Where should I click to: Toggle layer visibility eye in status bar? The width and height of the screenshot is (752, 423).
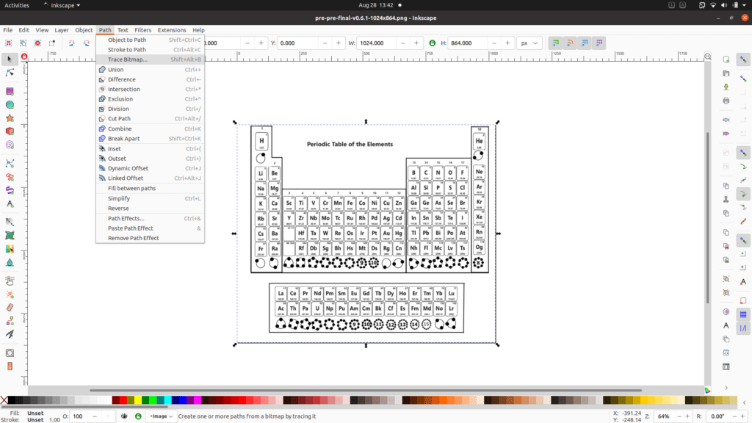tap(124, 416)
